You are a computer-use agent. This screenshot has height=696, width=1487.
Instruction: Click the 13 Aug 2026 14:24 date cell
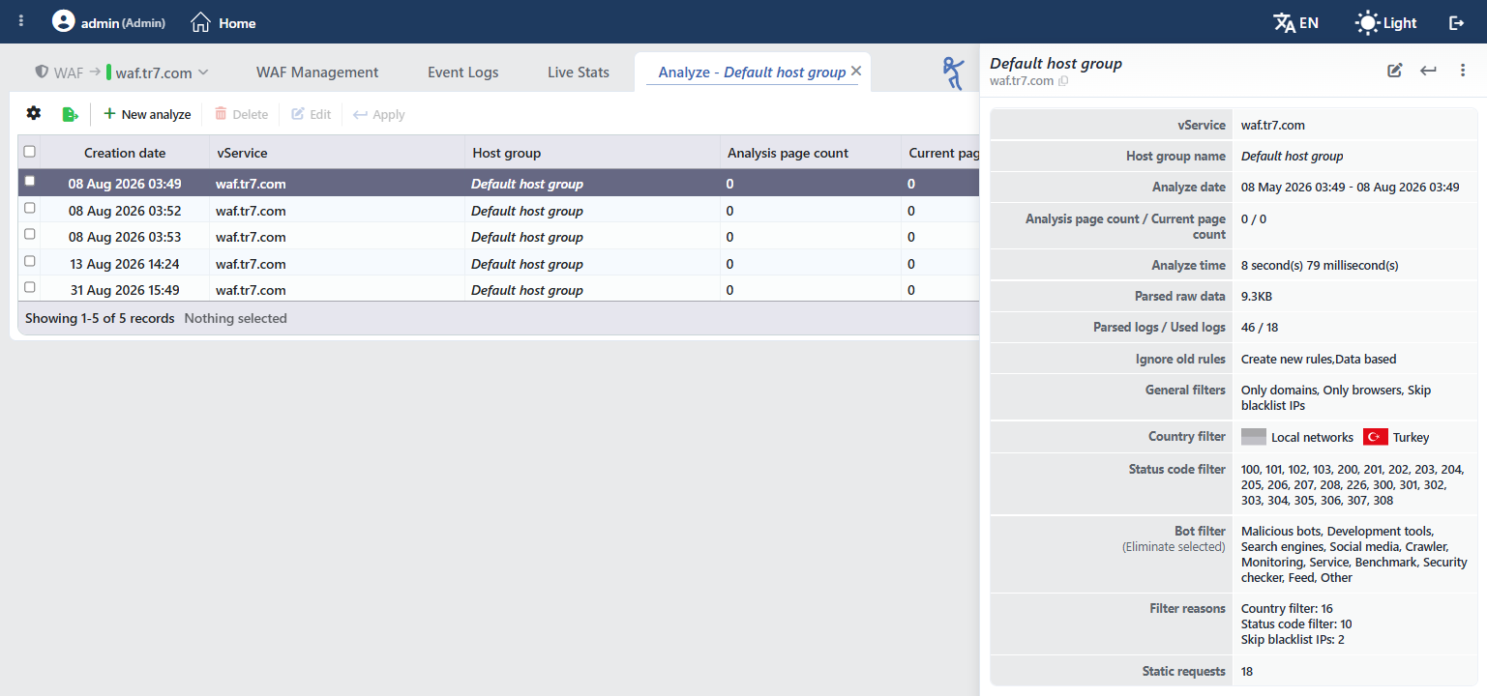click(x=125, y=264)
